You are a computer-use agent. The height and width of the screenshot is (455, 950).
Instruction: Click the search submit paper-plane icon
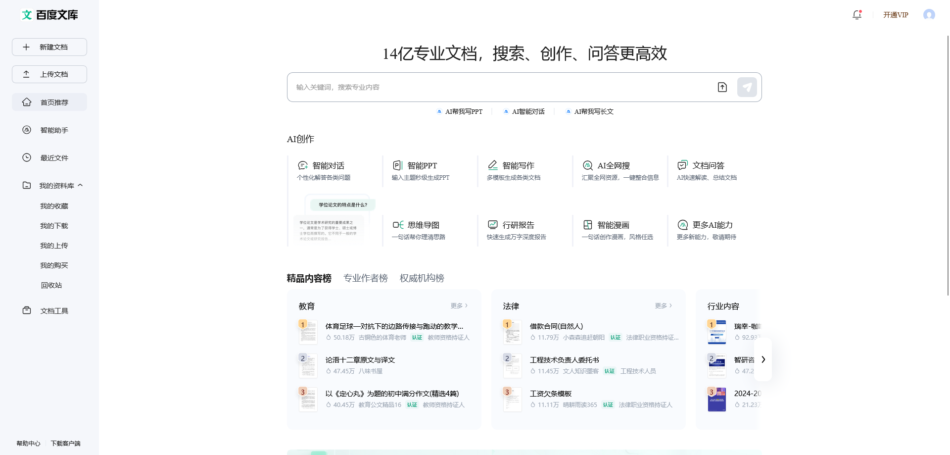[747, 87]
